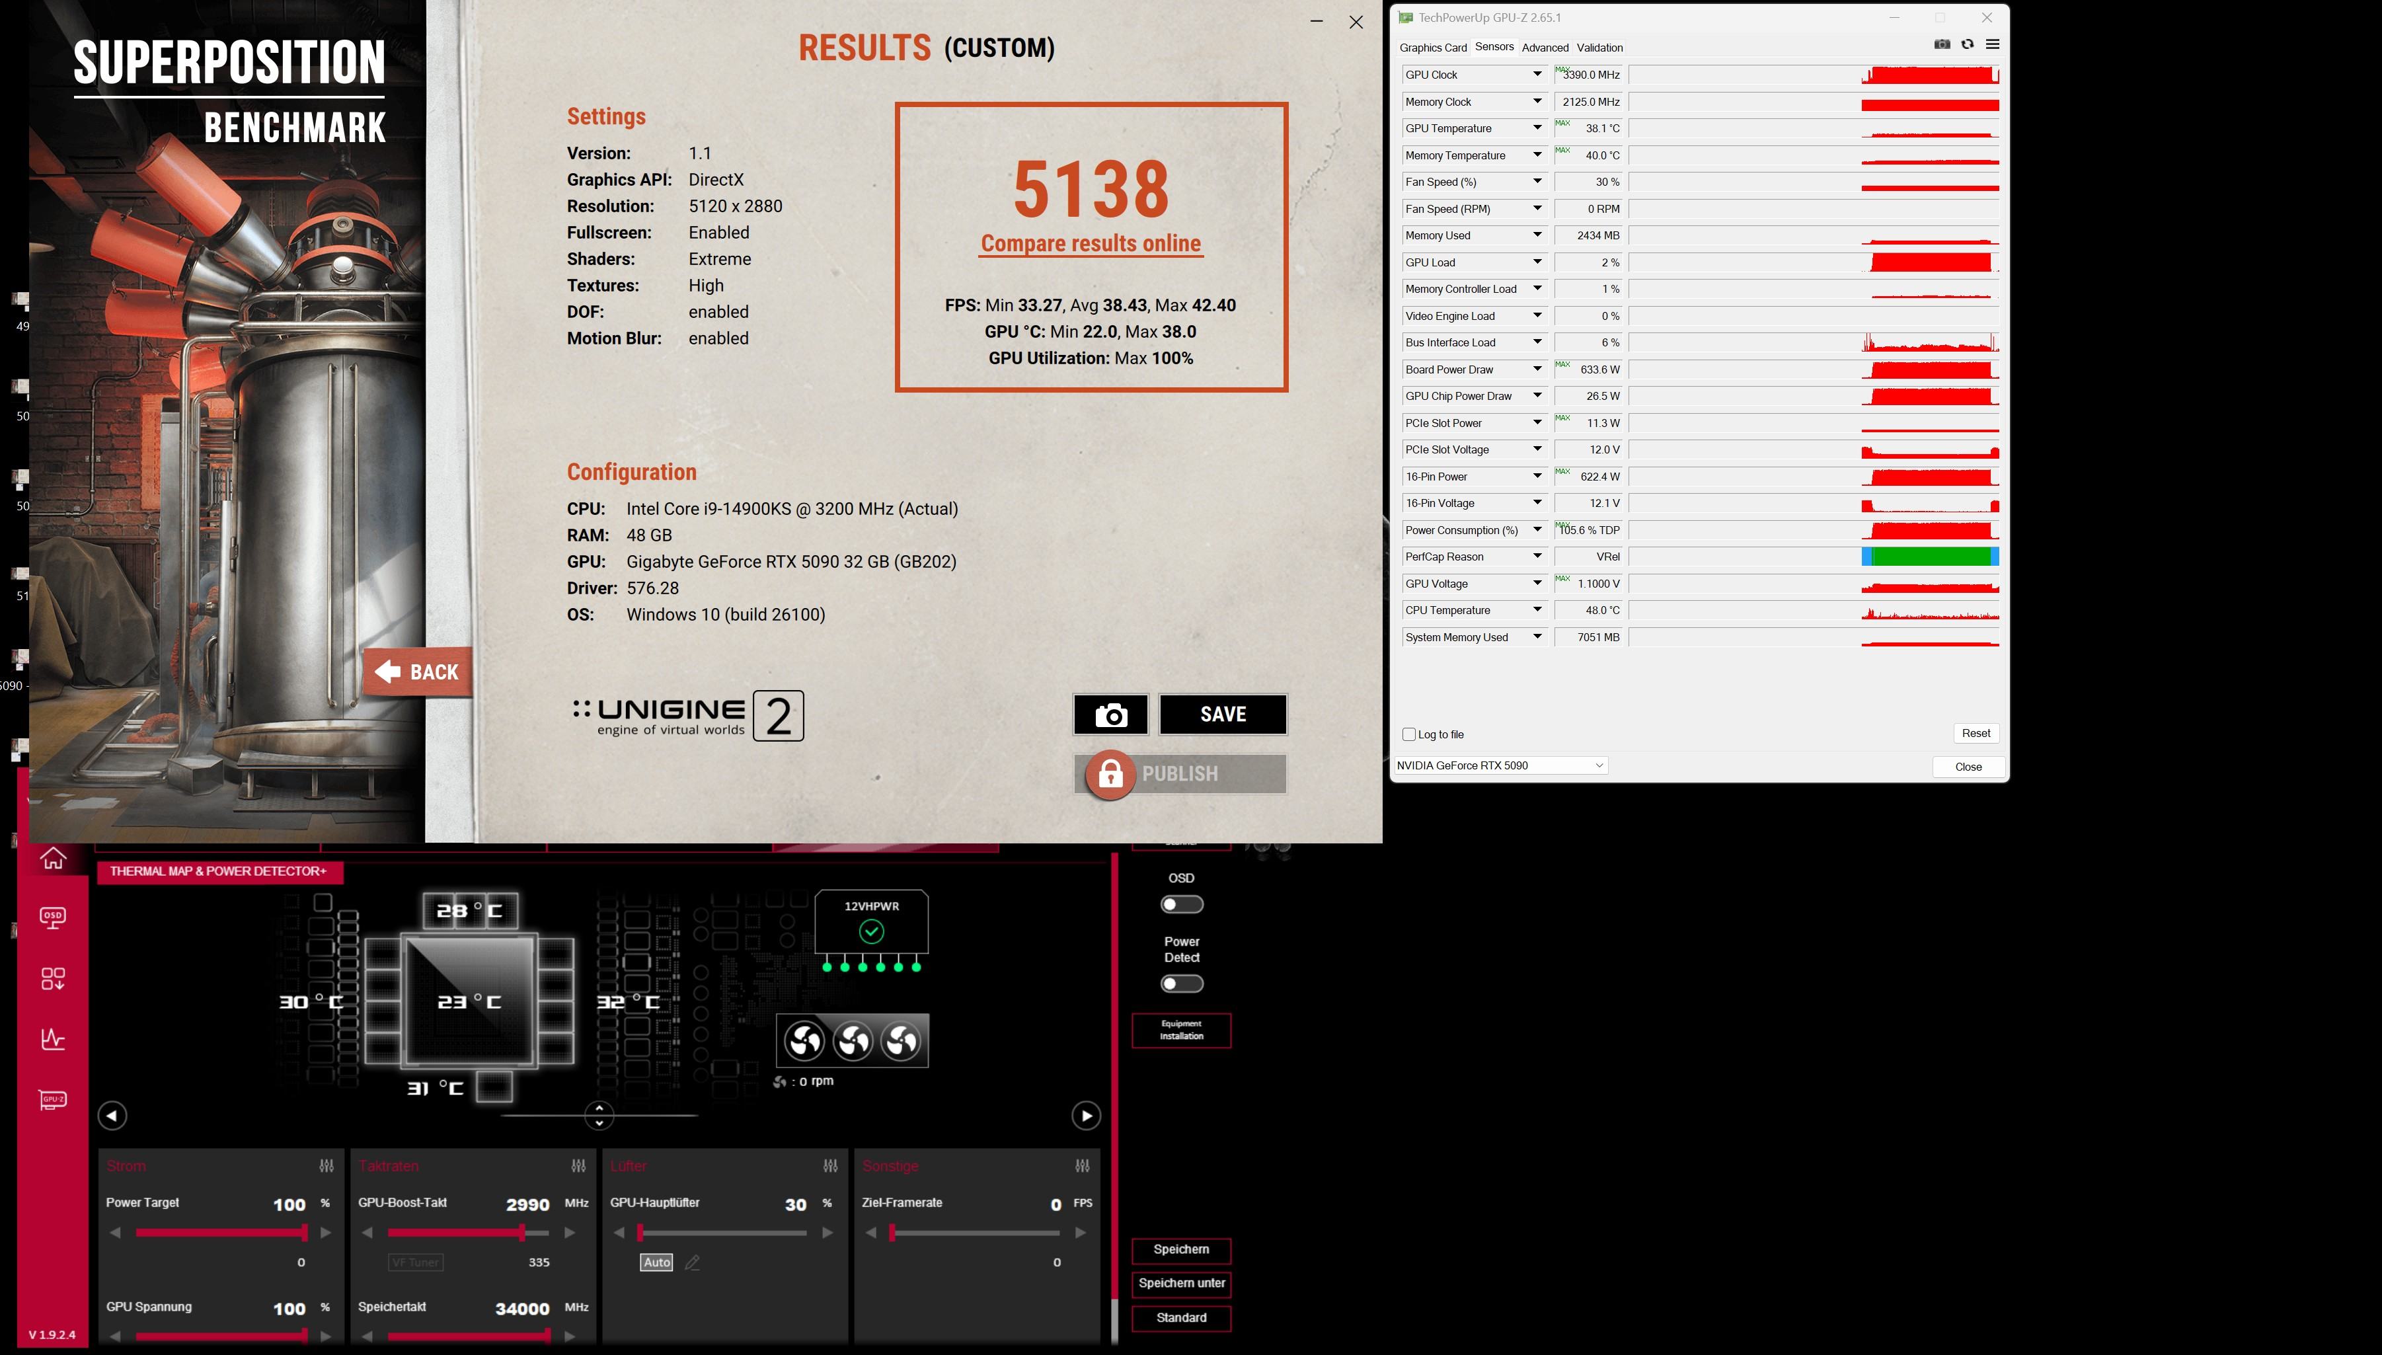Click the Speichern unter button

[1181, 1284]
